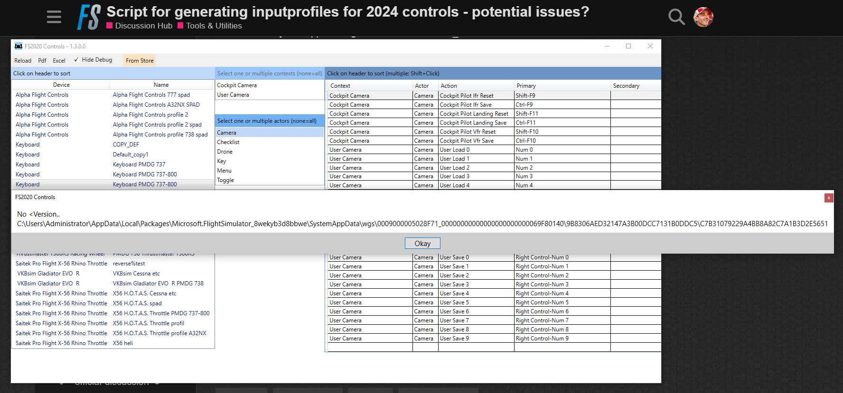
Task: Open the forum hamburger menu
Action: pyautogui.click(x=54, y=18)
